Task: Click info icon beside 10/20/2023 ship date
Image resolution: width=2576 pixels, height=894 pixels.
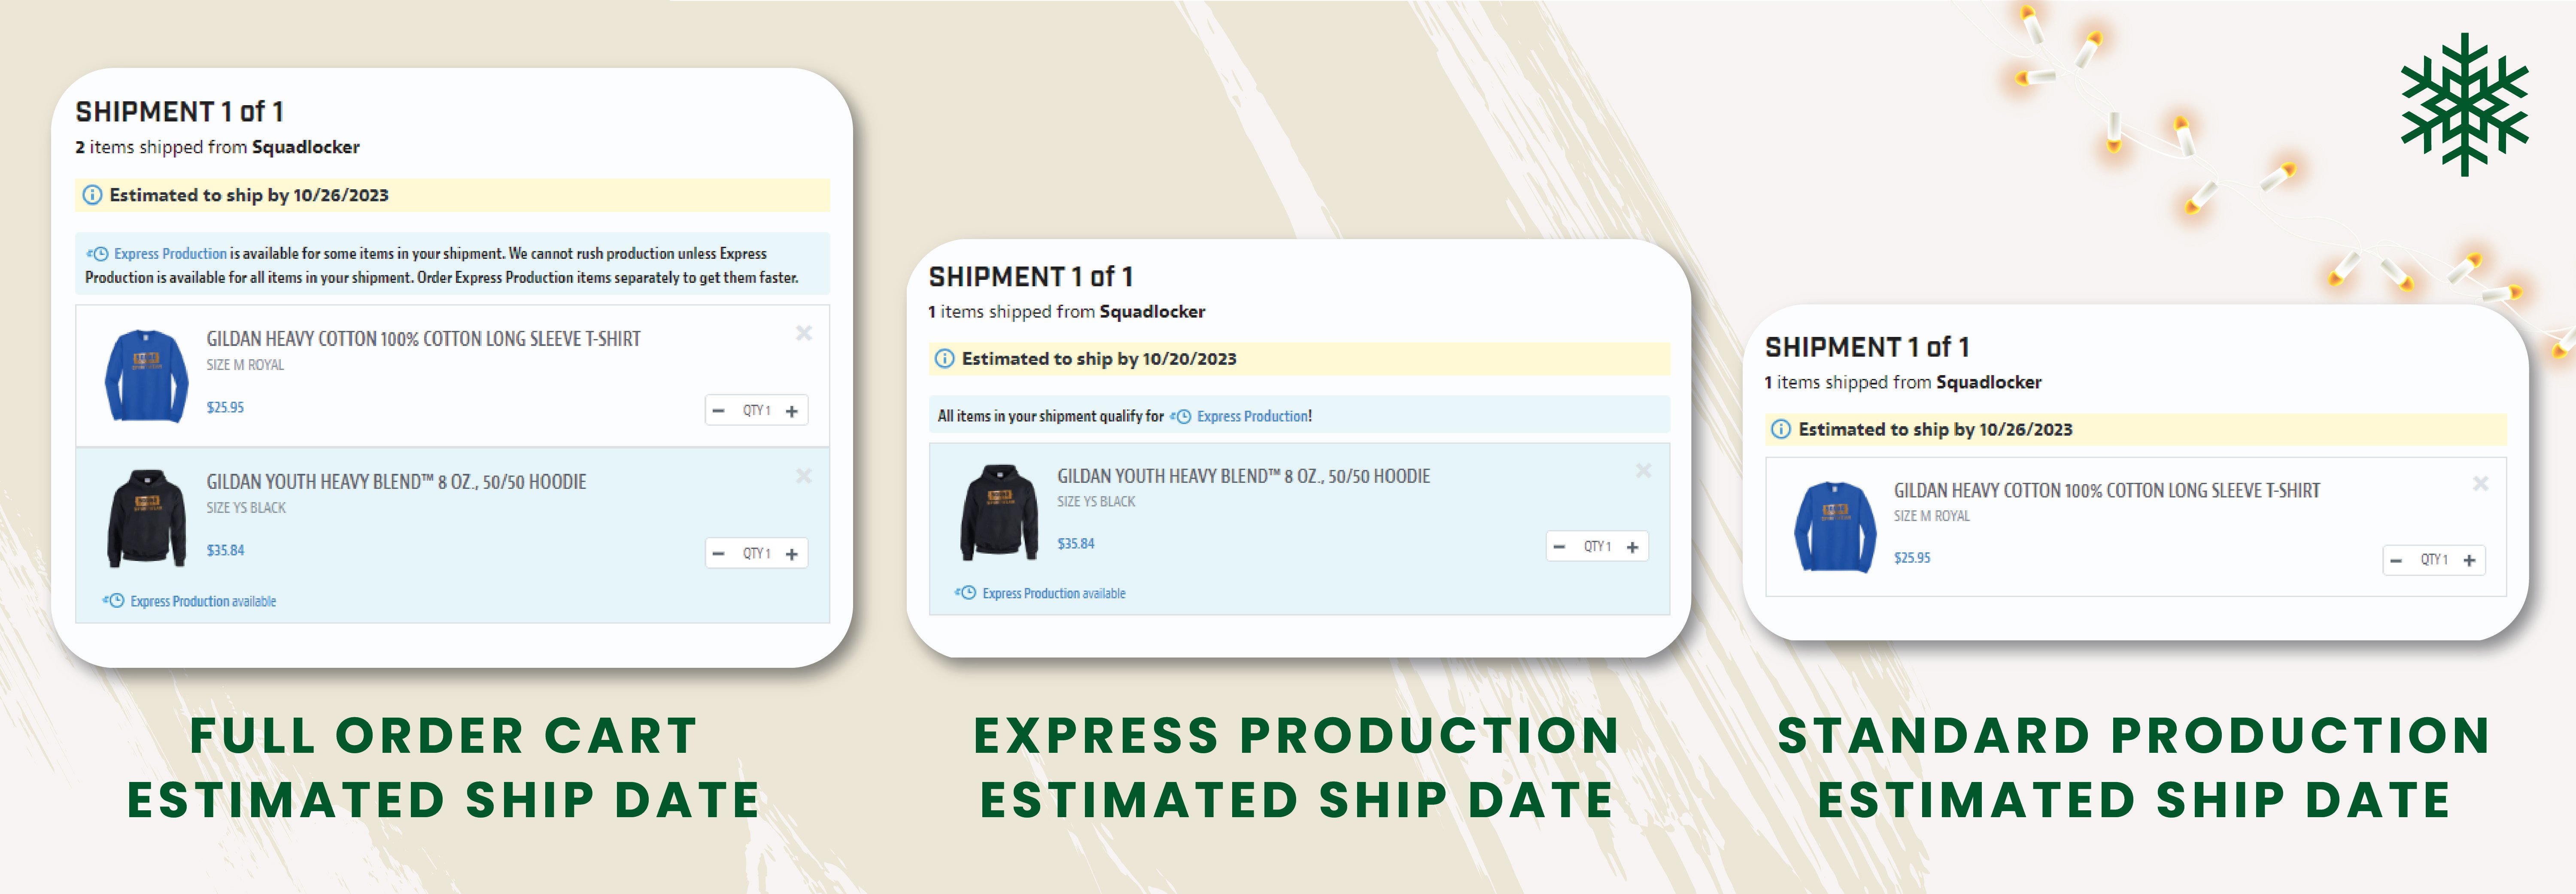Action: pos(944,359)
